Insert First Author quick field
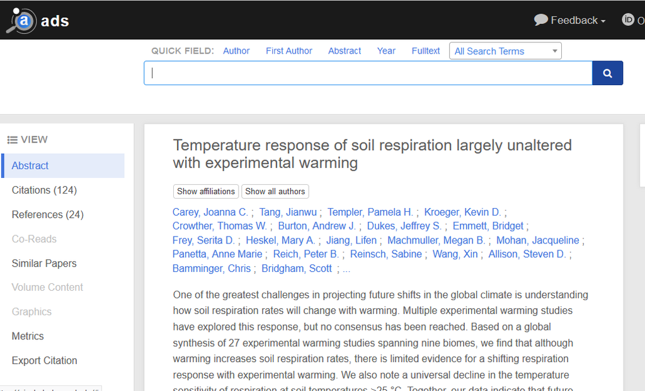The width and height of the screenshot is (645, 391). [x=288, y=51]
